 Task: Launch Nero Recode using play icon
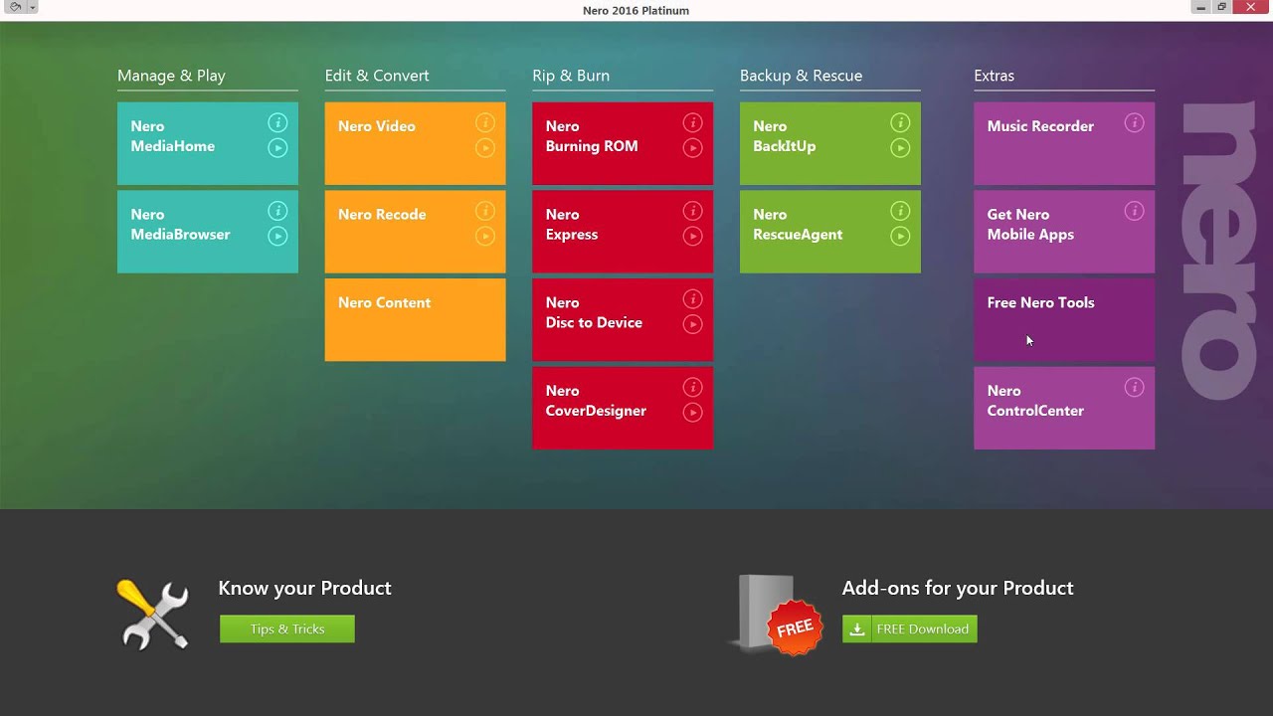[x=485, y=236]
